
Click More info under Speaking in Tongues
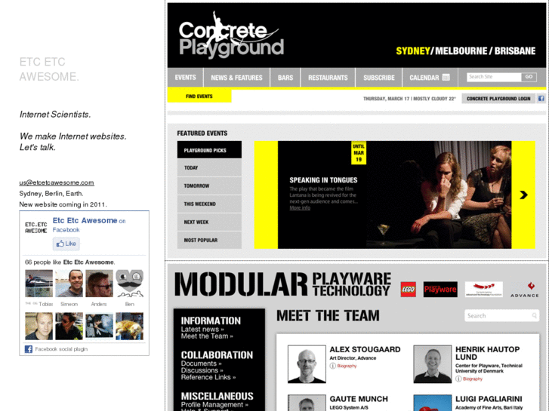[300, 208]
